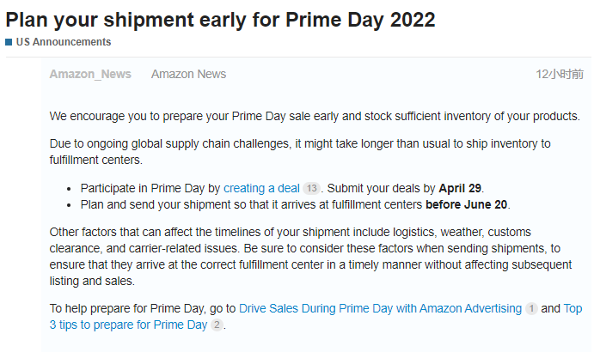The image size is (594, 352).
Task: Click the bold 'before June 20' text
Action: 466,204
